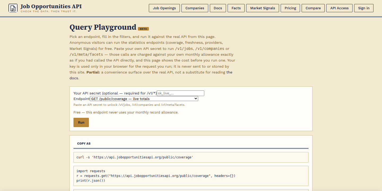
Task: Open the Docs navigation item
Action: coord(218,8)
